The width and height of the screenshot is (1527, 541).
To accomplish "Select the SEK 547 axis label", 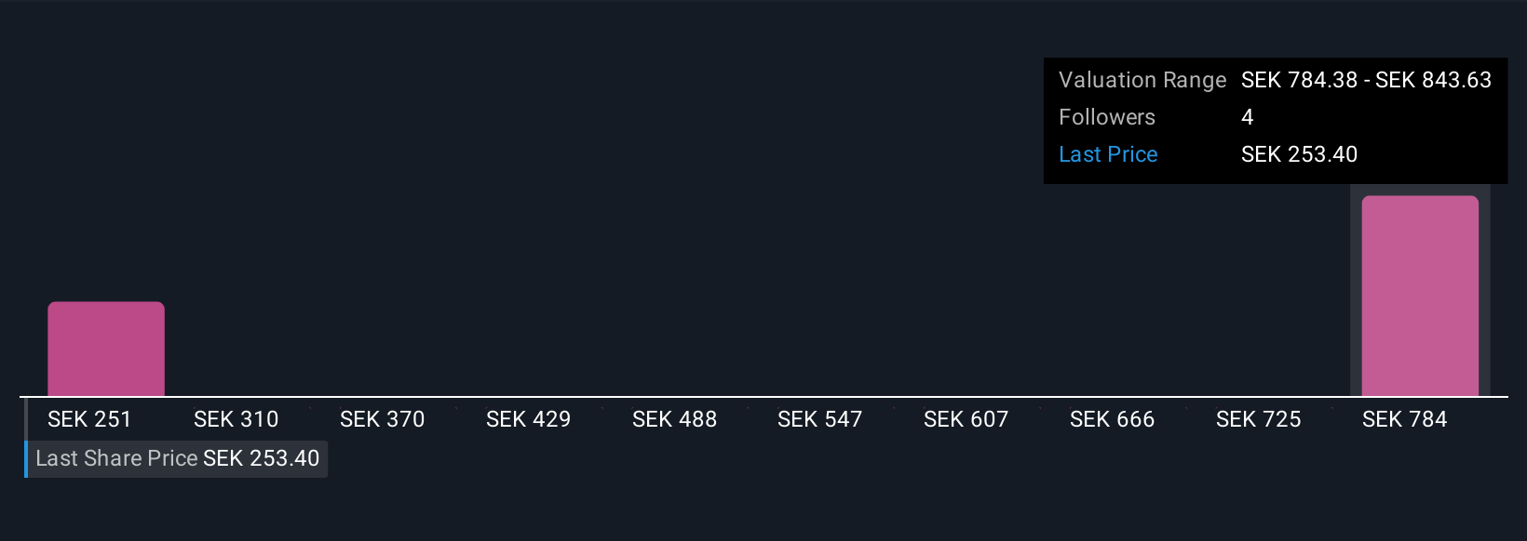I will pyautogui.click(x=820, y=419).
